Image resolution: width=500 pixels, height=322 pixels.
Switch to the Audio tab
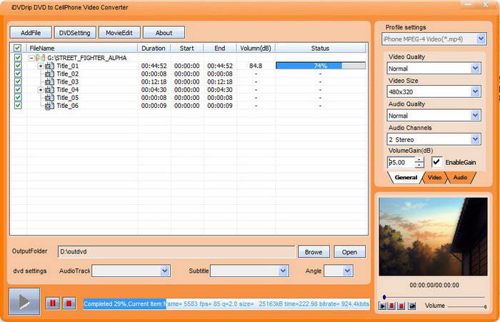[460, 178]
